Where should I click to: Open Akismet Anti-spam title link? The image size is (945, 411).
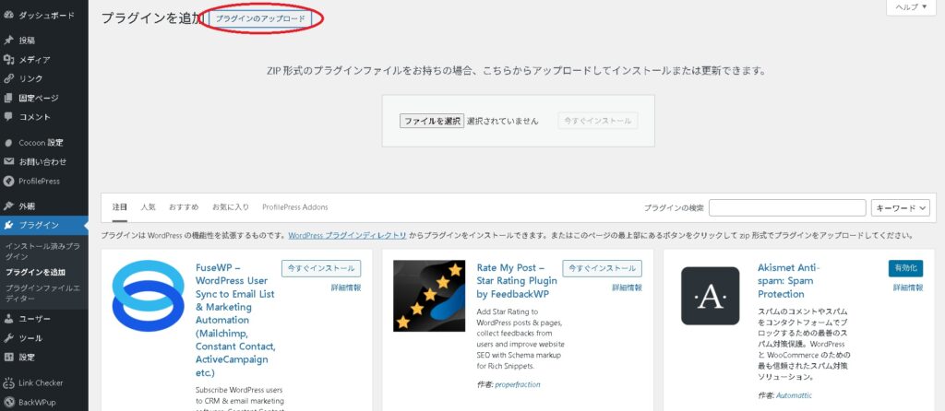pos(789,281)
